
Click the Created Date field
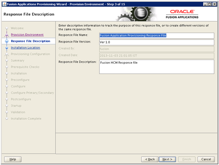[x=157, y=56]
